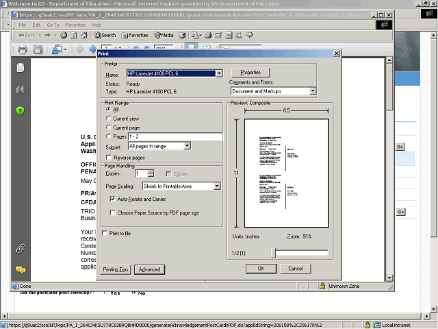
Task: Select the No radio button for postcards question
Action: [134, 293]
